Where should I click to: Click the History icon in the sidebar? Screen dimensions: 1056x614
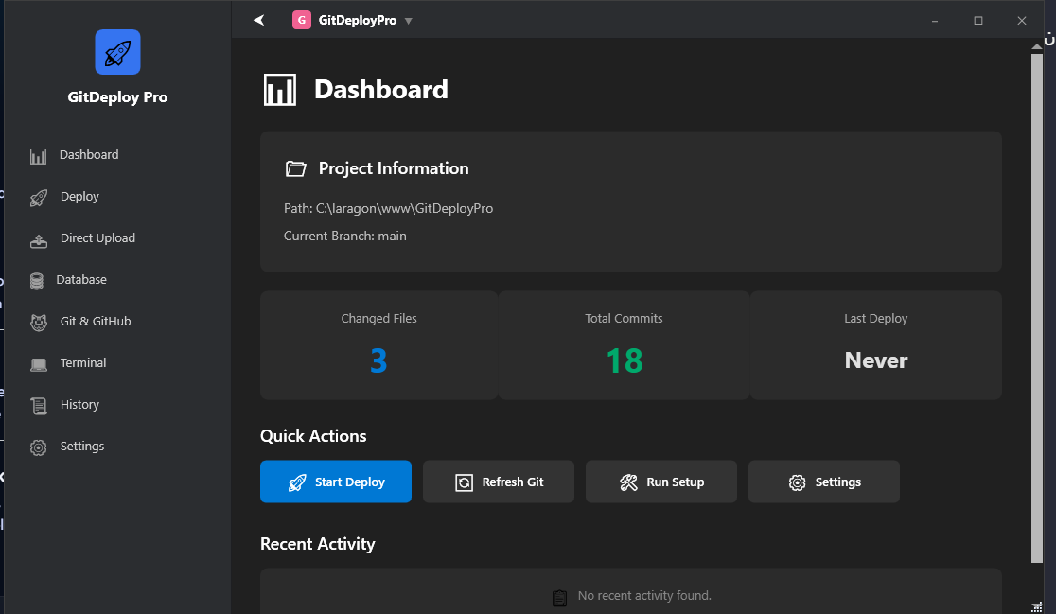(x=38, y=404)
